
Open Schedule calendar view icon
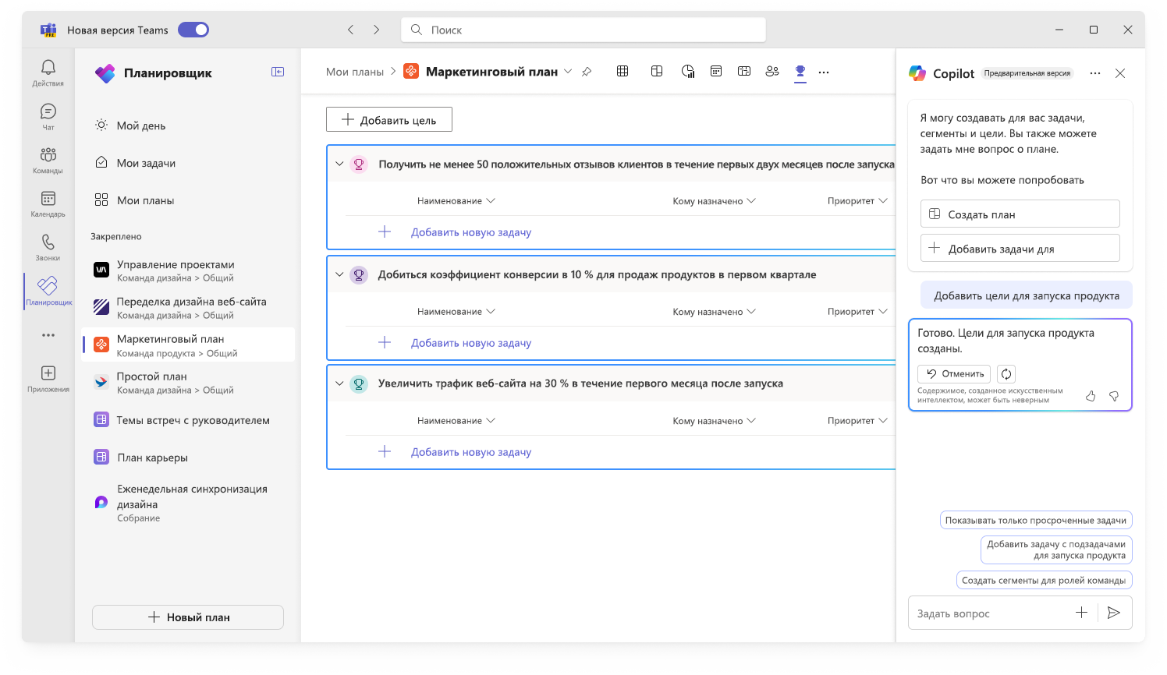click(x=716, y=71)
